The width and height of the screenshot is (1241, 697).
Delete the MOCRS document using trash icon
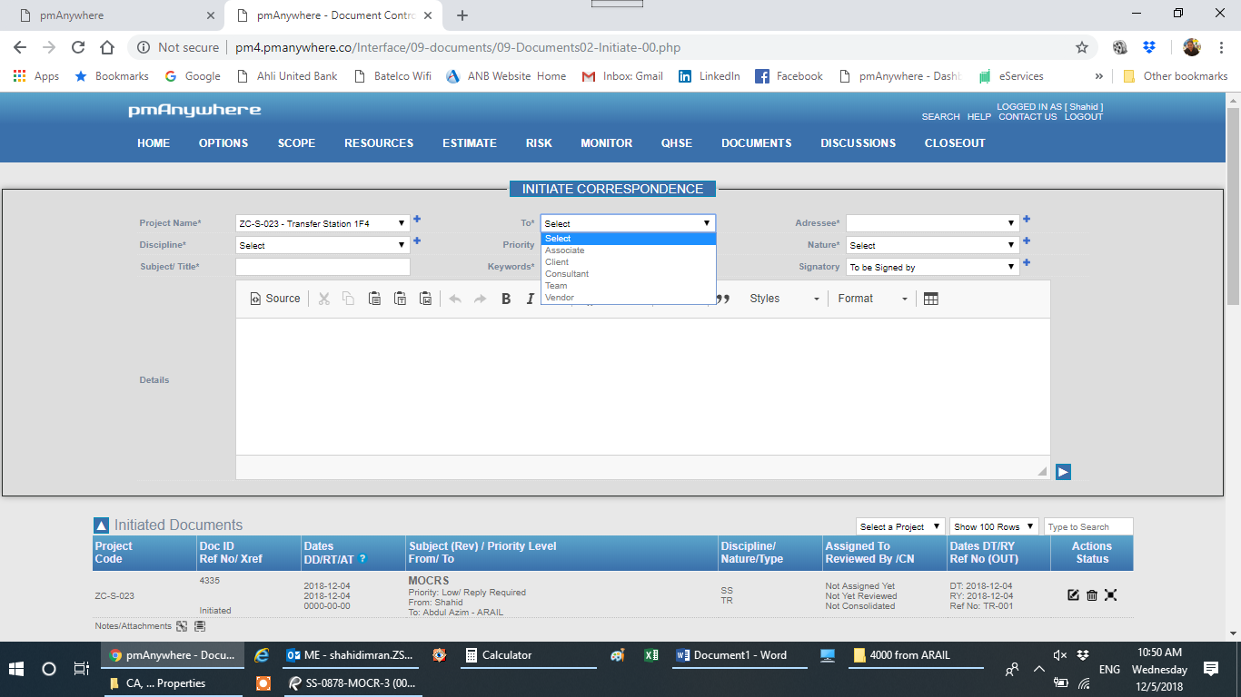click(x=1092, y=595)
